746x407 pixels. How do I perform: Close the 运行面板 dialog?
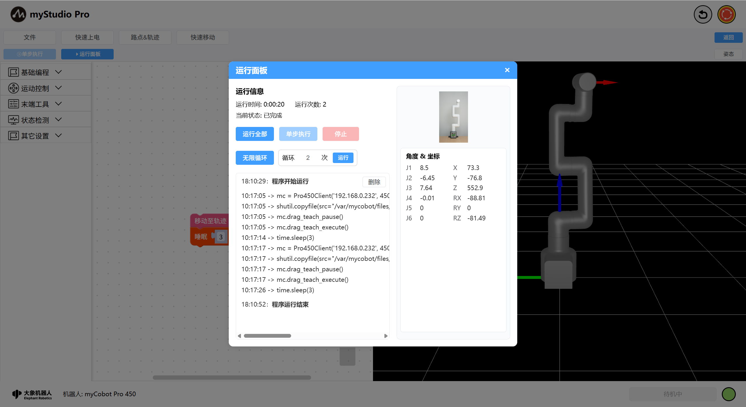(x=507, y=70)
